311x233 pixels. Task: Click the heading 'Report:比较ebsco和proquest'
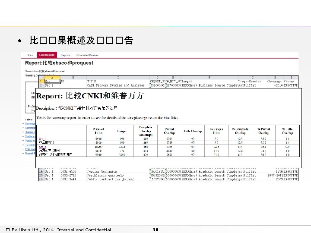[59, 63]
